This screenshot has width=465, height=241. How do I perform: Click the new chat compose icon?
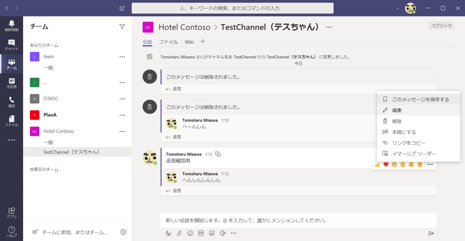pos(122,8)
